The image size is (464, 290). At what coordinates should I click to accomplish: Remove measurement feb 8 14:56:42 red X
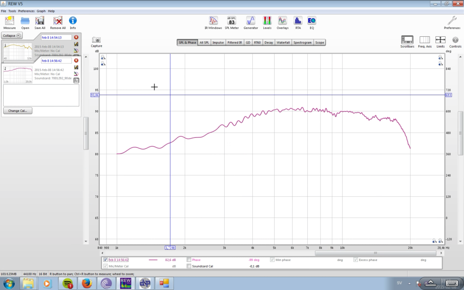(x=76, y=60)
